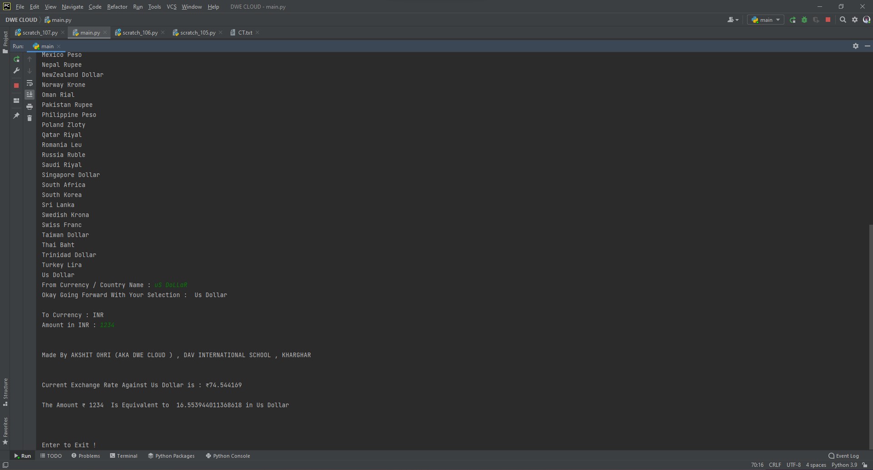Image resolution: width=873 pixels, height=470 pixels.
Task: Print the console output
Action: 30,106
